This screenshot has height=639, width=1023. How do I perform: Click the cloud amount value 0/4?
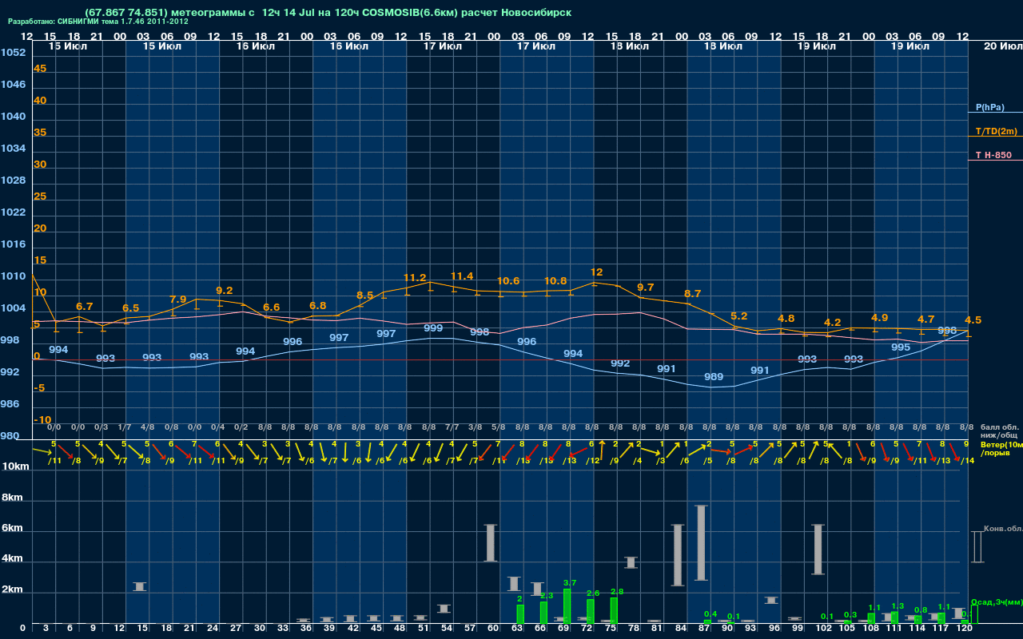point(217,427)
